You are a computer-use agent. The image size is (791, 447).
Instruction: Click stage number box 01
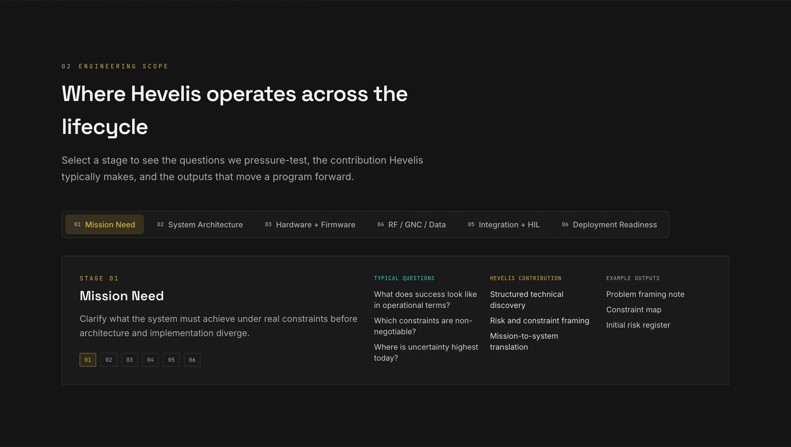pos(88,360)
